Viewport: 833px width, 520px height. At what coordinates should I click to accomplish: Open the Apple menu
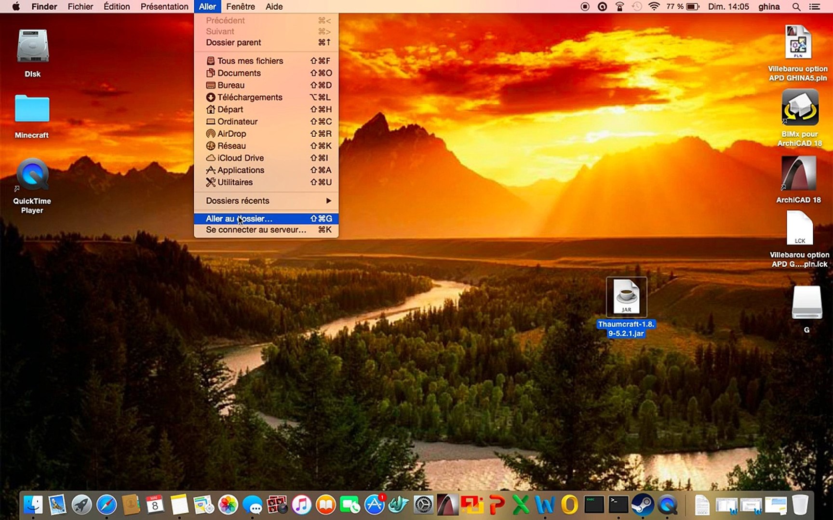[16, 7]
